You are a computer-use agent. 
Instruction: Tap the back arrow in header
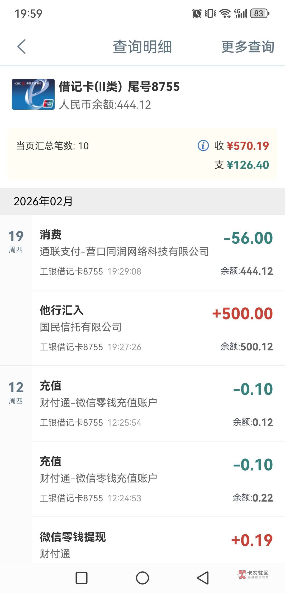coord(22,47)
